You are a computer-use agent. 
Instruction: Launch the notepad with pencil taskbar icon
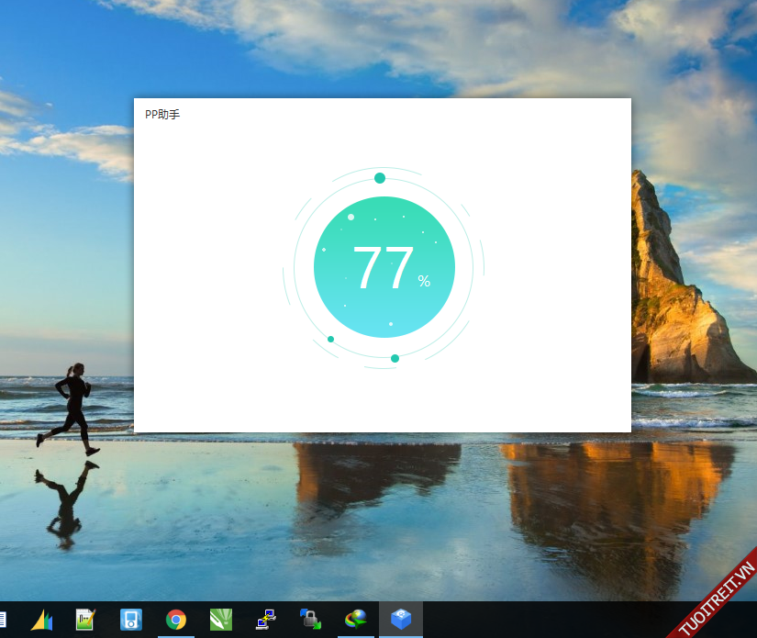(85, 620)
